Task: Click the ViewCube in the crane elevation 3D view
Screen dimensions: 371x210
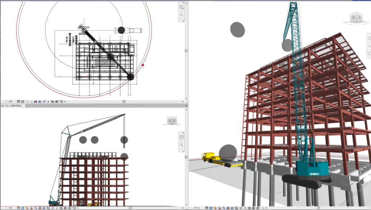Action: [x=172, y=121]
